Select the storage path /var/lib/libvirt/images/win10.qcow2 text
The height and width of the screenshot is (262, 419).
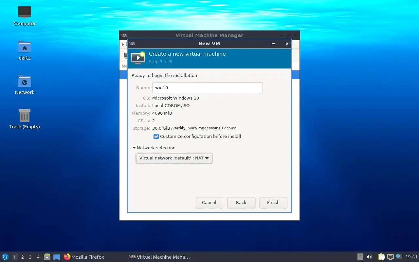click(x=203, y=128)
